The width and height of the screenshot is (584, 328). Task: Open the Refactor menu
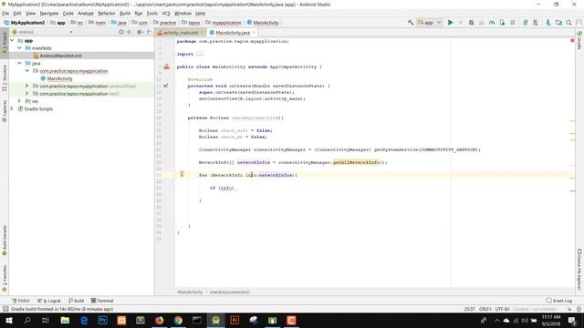pos(107,14)
